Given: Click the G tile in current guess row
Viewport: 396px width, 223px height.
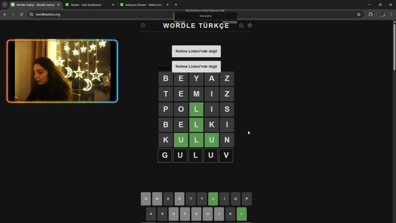Looking at the screenshot, I should pyautogui.click(x=165, y=155).
